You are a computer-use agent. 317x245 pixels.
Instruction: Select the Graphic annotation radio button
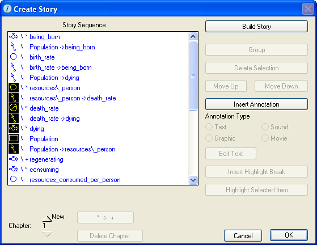pos(209,138)
